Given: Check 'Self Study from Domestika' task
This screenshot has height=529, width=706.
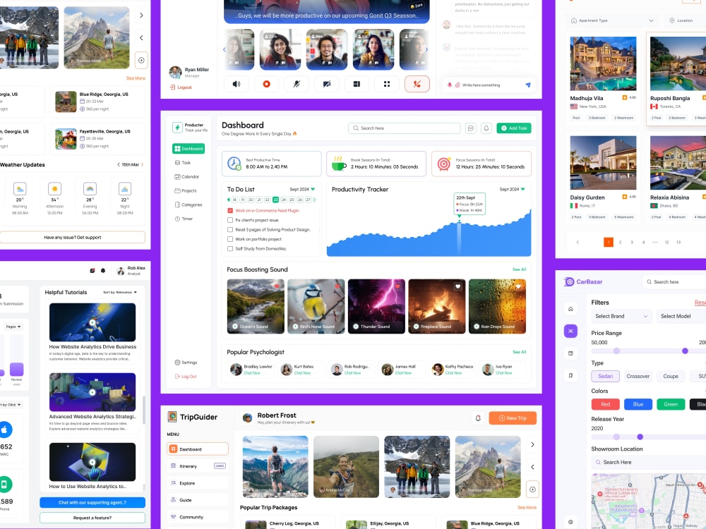Looking at the screenshot, I should pyautogui.click(x=230, y=248).
